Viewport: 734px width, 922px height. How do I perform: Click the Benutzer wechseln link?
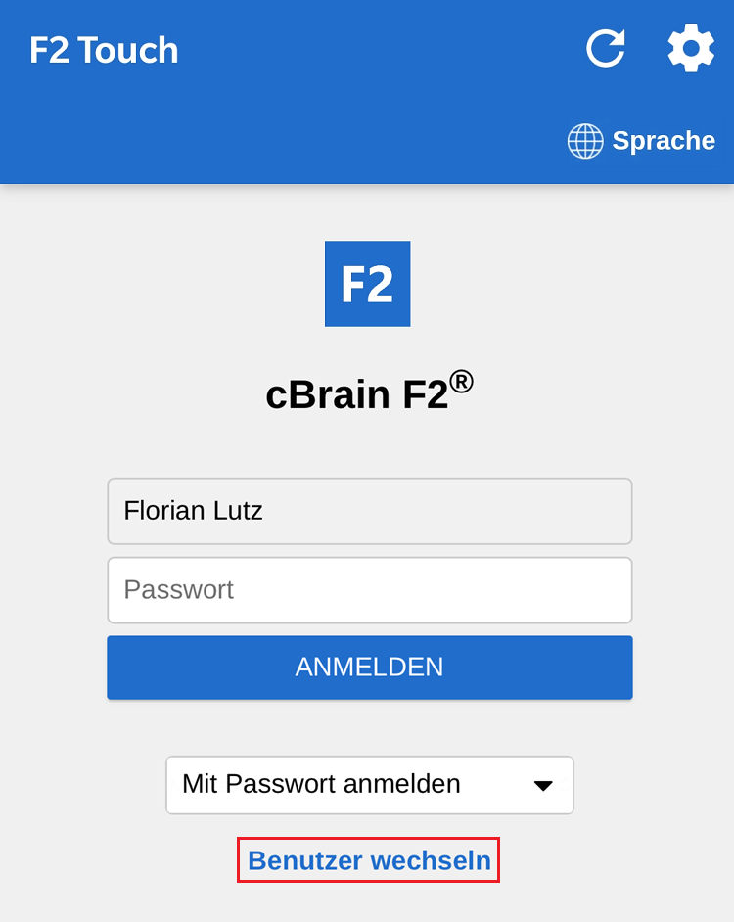(x=369, y=860)
